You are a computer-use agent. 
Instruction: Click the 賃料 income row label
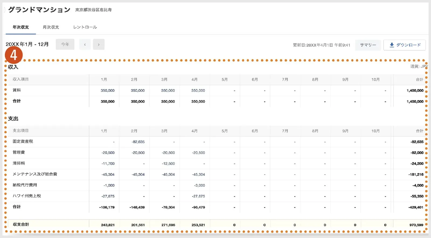pyautogui.click(x=17, y=90)
